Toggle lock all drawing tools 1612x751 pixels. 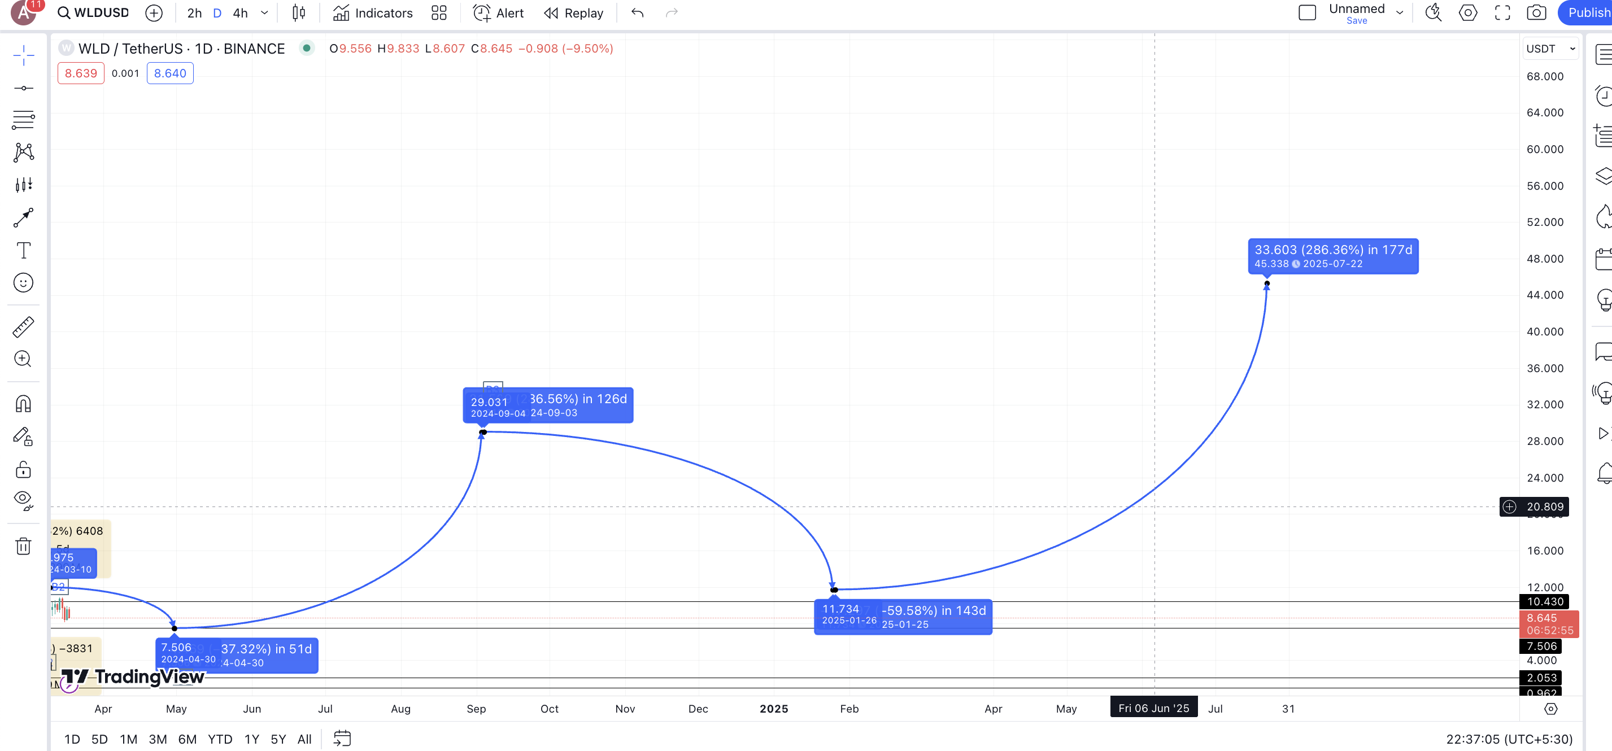[23, 469]
